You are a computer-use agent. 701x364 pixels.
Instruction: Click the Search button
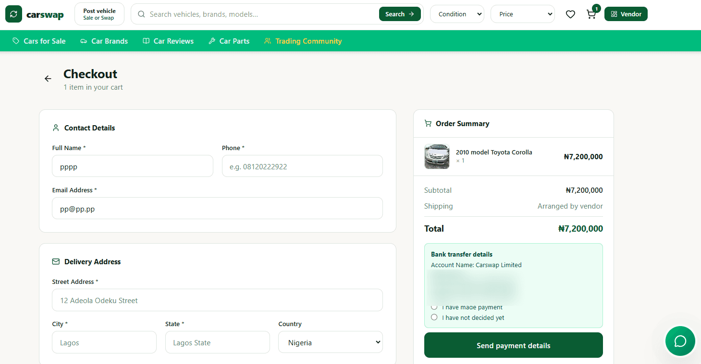[x=400, y=14]
